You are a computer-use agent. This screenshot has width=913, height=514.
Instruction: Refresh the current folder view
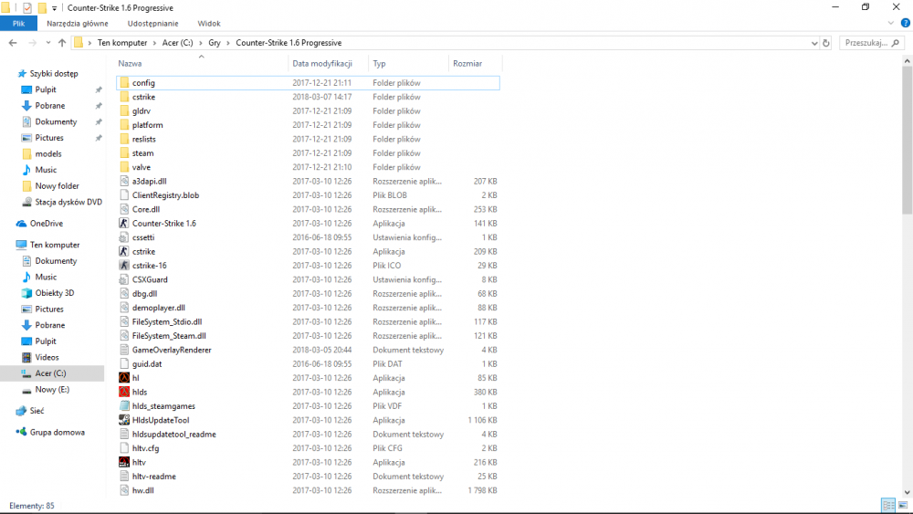[826, 43]
